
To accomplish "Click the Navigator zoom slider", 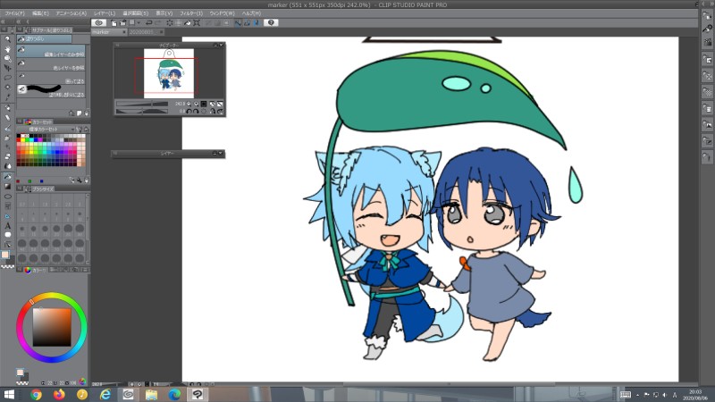I will coord(142,104).
